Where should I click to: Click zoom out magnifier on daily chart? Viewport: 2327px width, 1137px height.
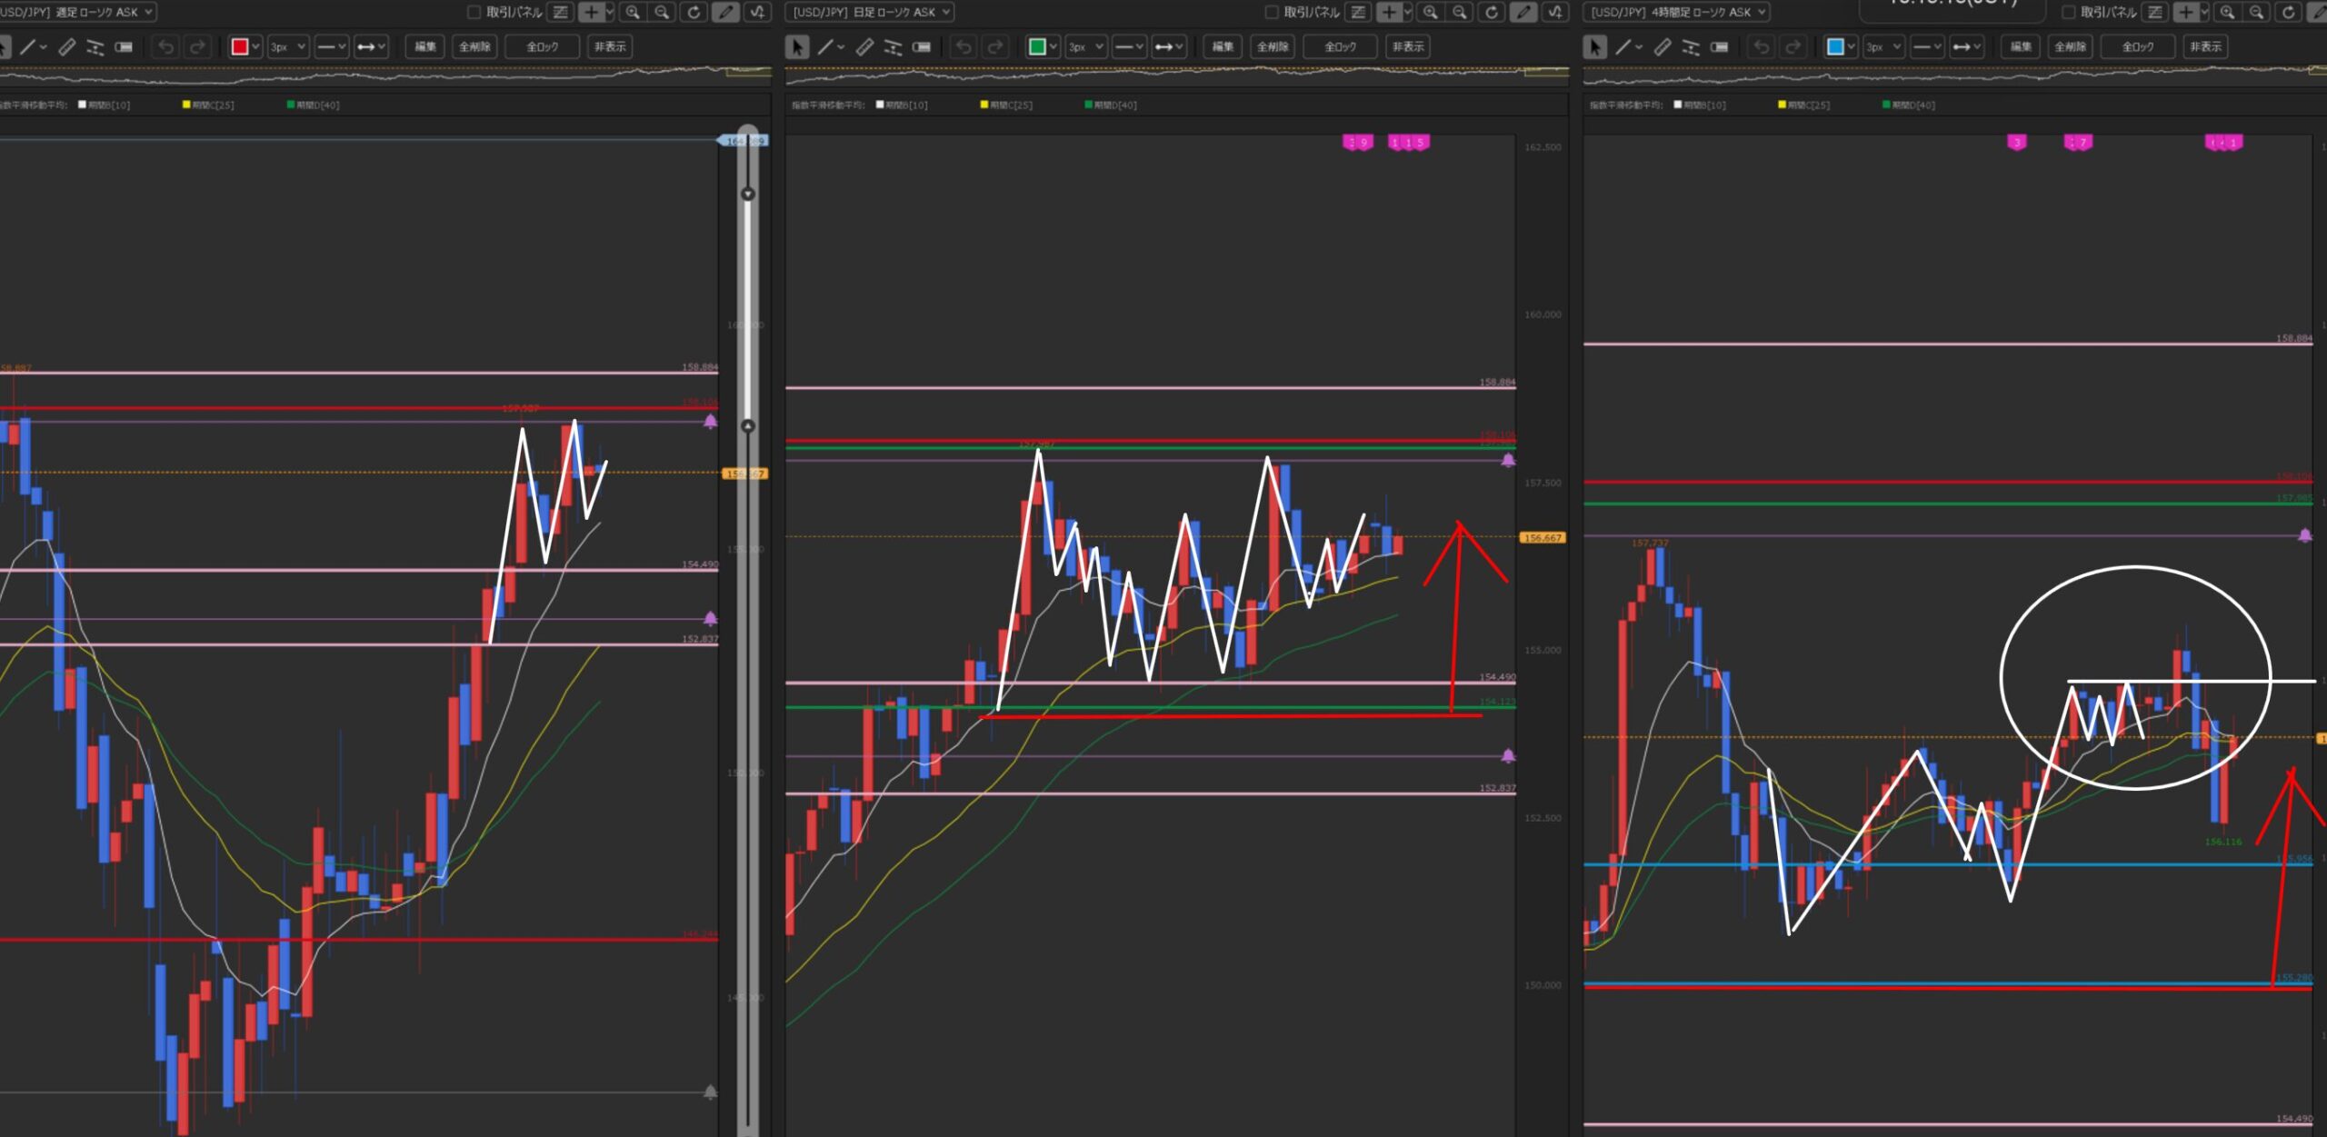coord(1460,12)
